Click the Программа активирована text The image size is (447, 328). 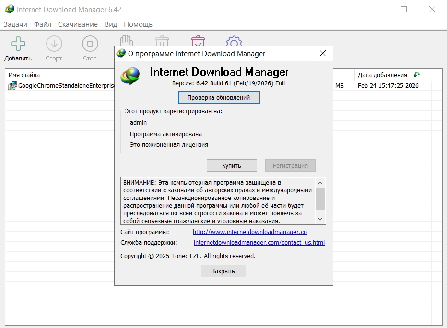[166, 134]
